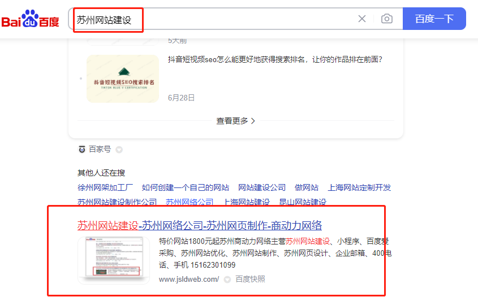Click the 百家号 source icon
Image resolution: width=478 pixels, height=297 pixels.
coord(82,150)
